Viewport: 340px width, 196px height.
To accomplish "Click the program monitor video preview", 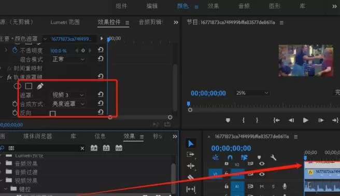I will click(306, 61).
